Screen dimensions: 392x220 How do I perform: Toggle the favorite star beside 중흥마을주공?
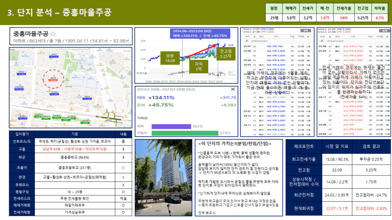(x=53, y=33)
